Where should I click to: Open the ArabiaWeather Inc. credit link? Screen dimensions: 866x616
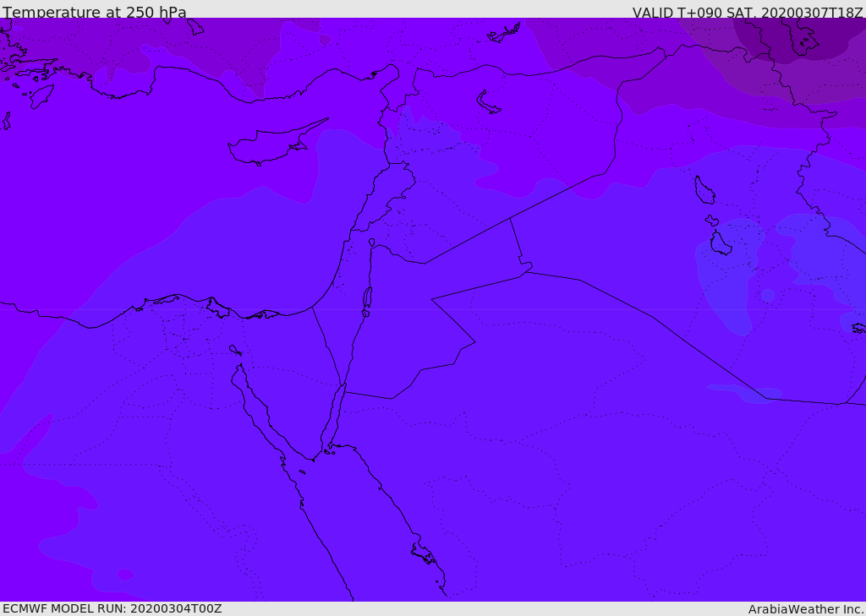[x=806, y=609]
